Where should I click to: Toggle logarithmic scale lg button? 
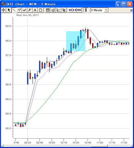pyautogui.click(x=64, y=10)
